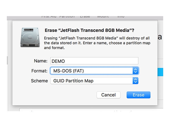Confirm with the blue Erase button
Image resolution: width=170 pixels, height=127 pixels.
[139, 95]
